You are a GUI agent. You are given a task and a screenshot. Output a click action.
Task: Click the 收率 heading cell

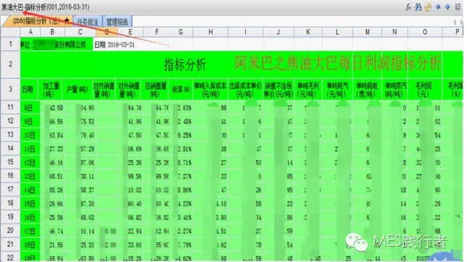pyautogui.click(x=181, y=89)
